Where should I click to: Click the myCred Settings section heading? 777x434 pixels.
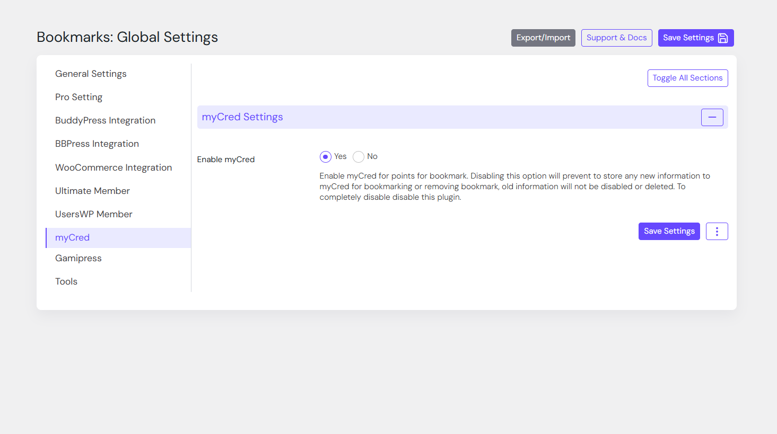tap(242, 117)
